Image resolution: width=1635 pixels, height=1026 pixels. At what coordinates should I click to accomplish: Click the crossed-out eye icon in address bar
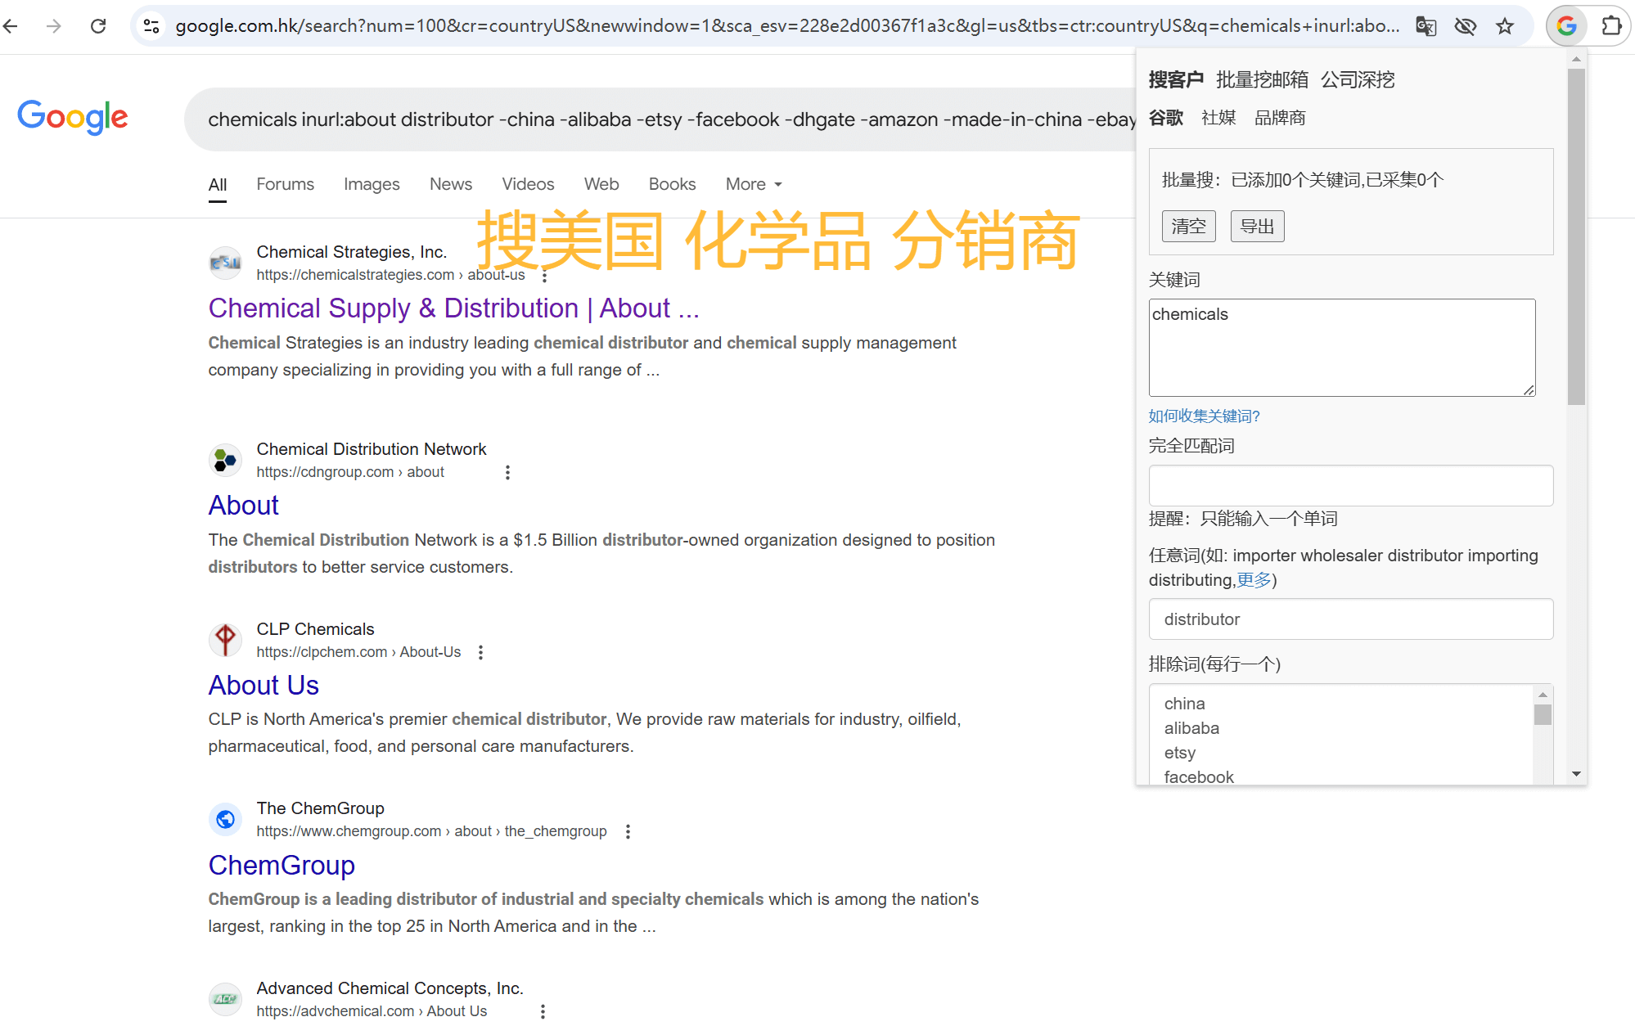1465,26
